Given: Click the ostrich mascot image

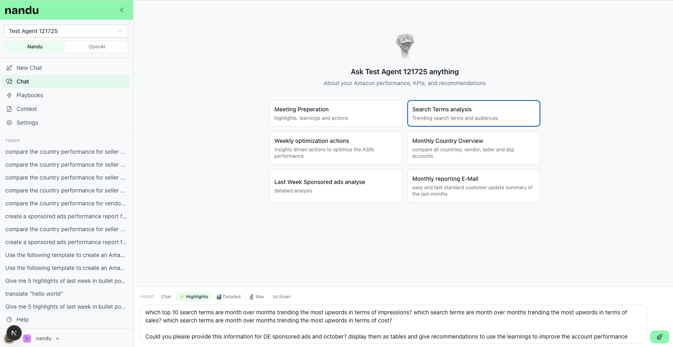Looking at the screenshot, I should tap(404, 46).
